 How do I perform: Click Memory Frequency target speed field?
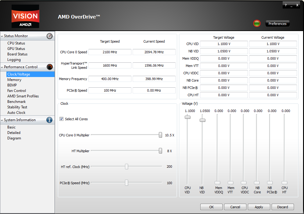110,79
